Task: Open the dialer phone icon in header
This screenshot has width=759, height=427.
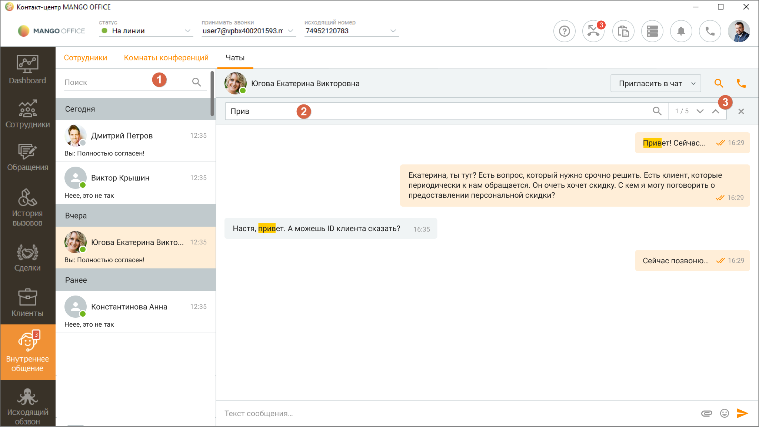Action: coord(710,31)
